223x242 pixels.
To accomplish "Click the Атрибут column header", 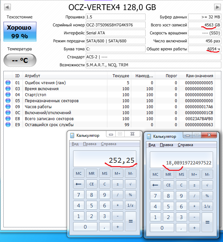I will [x=65, y=76].
